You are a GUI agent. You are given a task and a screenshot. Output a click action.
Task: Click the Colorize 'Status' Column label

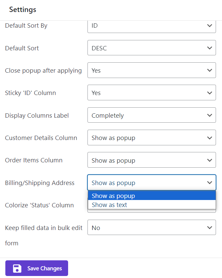(x=39, y=205)
